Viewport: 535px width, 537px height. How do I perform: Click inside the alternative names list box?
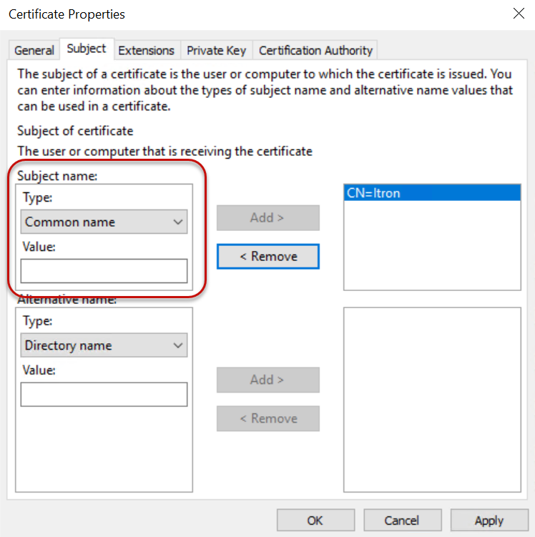click(x=432, y=400)
